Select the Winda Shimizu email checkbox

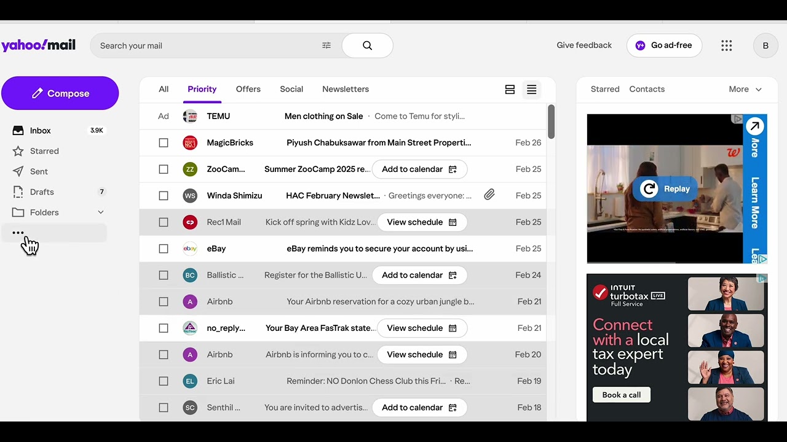pos(164,196)
